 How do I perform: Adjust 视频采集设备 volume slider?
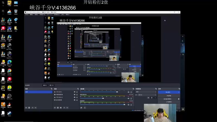[103, 98]
